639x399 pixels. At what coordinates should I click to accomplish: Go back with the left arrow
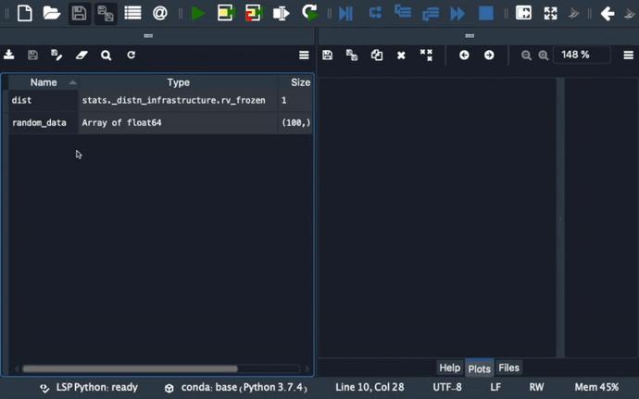[x=608, y=14]
